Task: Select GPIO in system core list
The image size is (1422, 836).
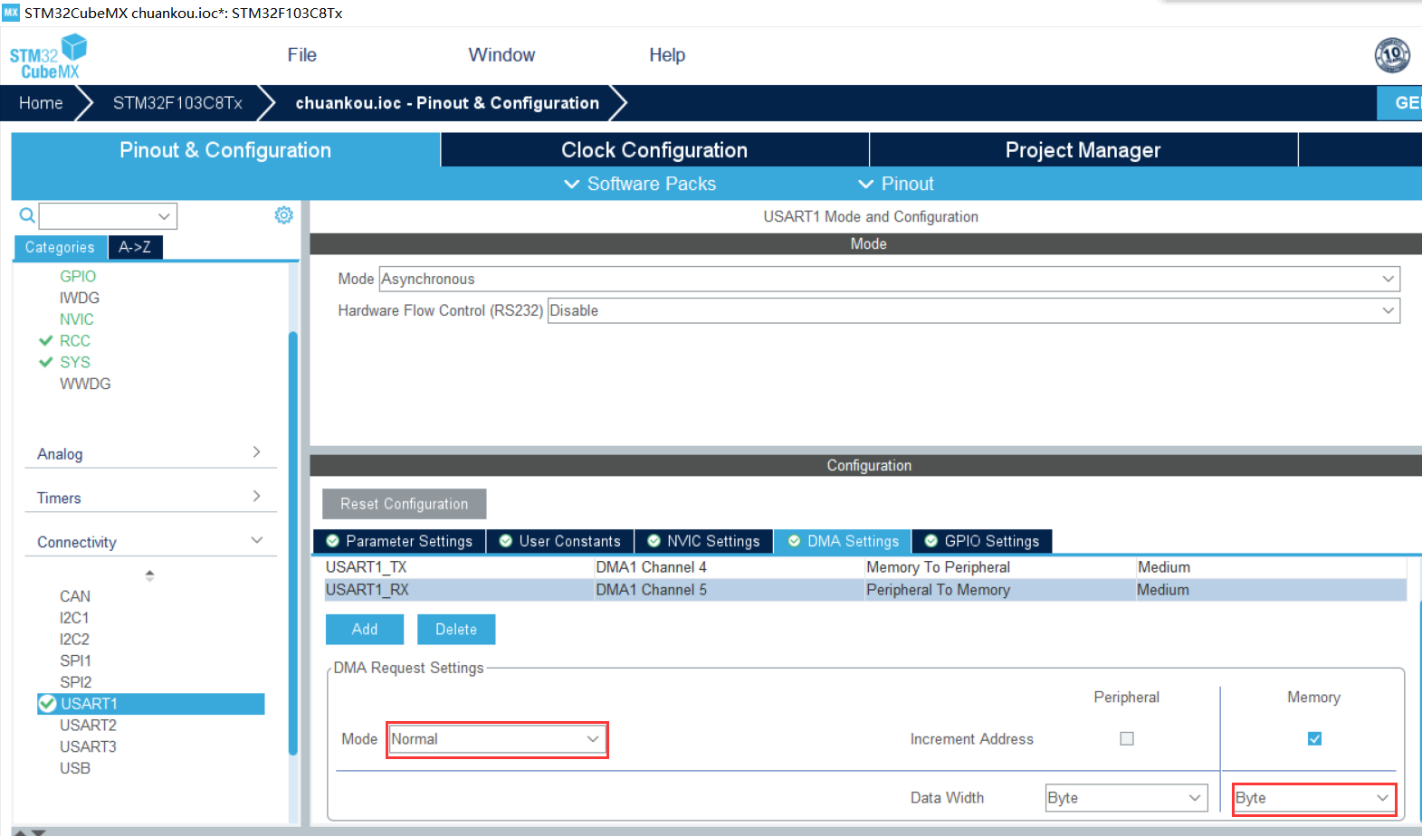Action: coord(78,276)
